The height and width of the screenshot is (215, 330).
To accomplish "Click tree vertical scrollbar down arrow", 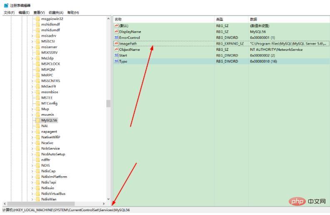I will click(108, 199).
